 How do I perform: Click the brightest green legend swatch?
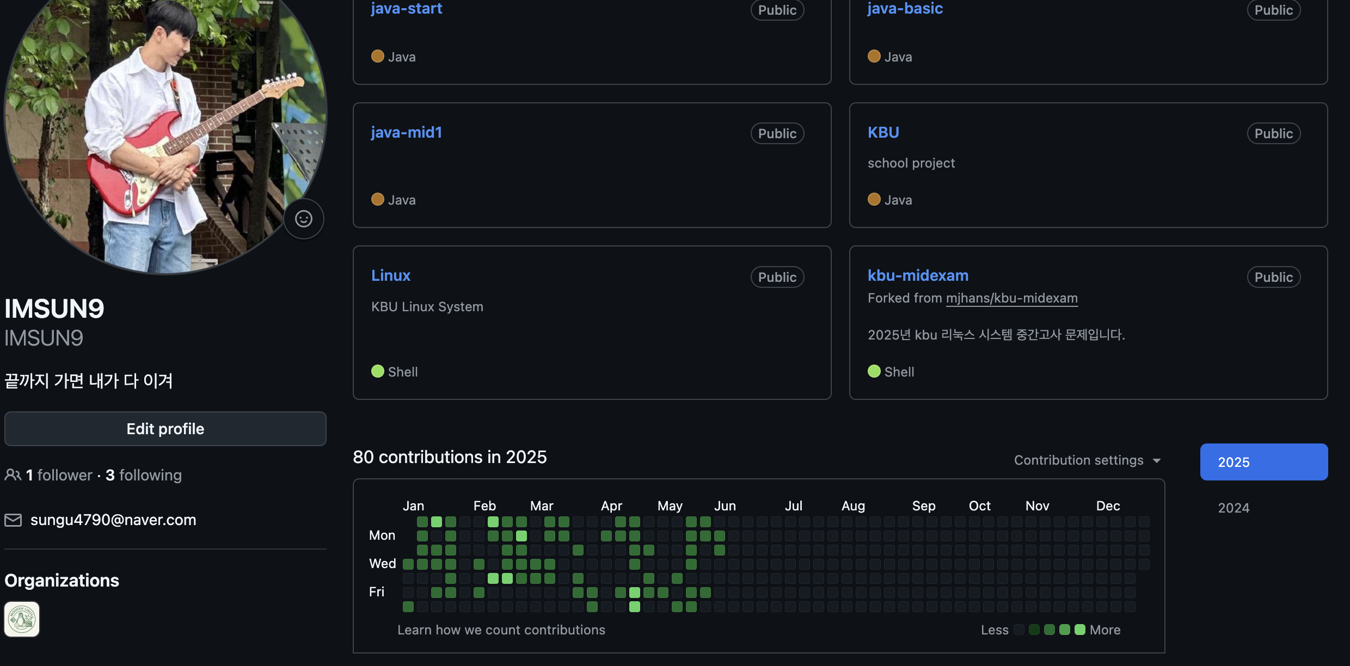pos(1080,630)
